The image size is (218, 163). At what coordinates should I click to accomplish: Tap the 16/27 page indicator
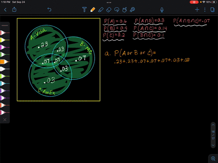coord(213,135)
